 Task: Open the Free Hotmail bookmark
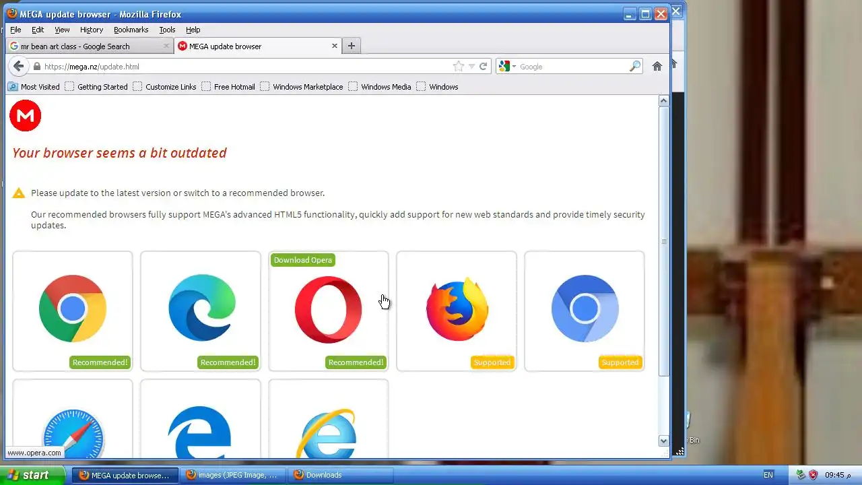coord(228,87)
